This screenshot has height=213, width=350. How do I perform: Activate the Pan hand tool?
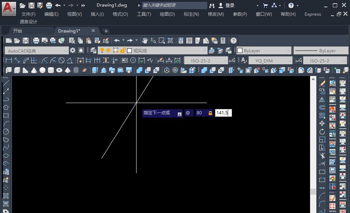pos(145,41)
